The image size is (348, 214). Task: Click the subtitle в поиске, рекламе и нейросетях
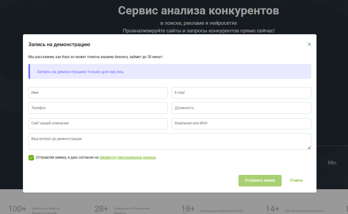pyautogui.click(x=199, y=23)
